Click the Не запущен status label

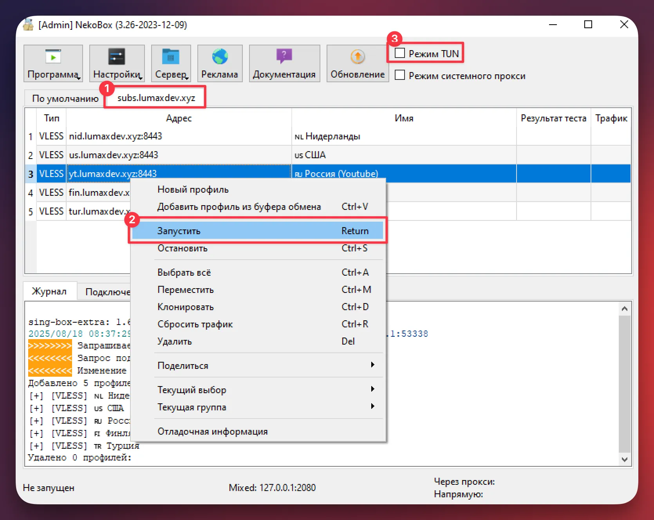[49, 488]
